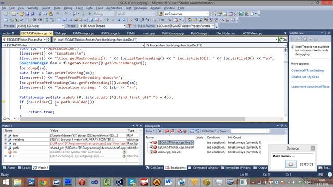Continue debugging with the green play icon

point(108,20)
